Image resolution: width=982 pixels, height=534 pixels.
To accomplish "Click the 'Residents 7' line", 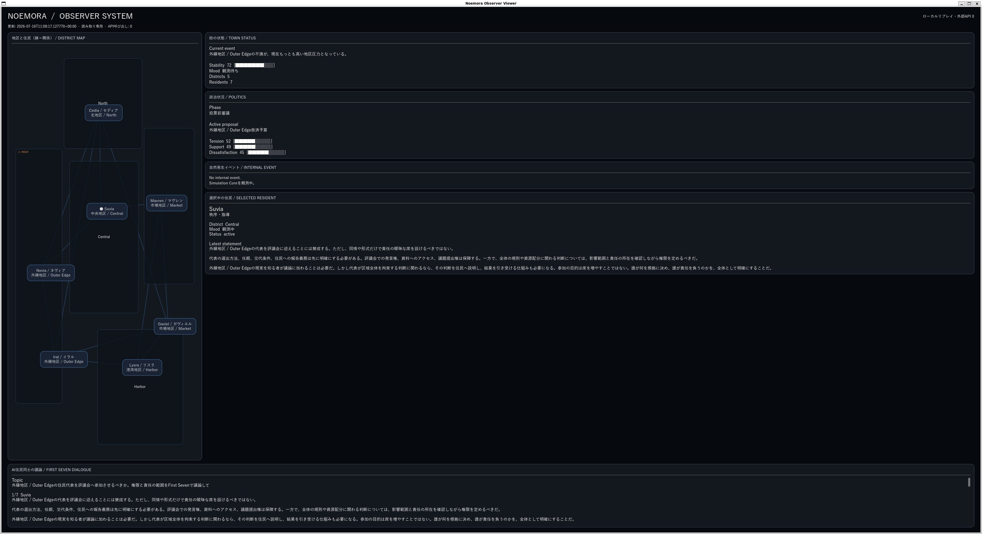I will click(x=221, y=82).
